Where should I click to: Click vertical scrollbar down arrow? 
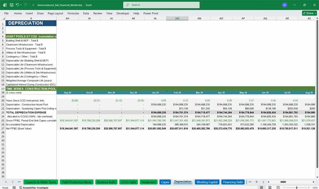pos(317,178)
